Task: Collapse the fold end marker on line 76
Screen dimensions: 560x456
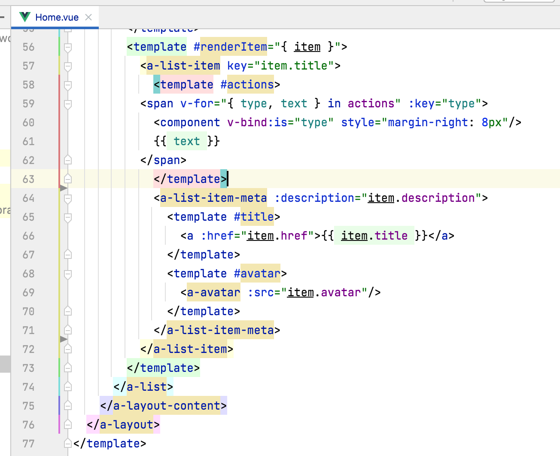Action: point(68,425)
